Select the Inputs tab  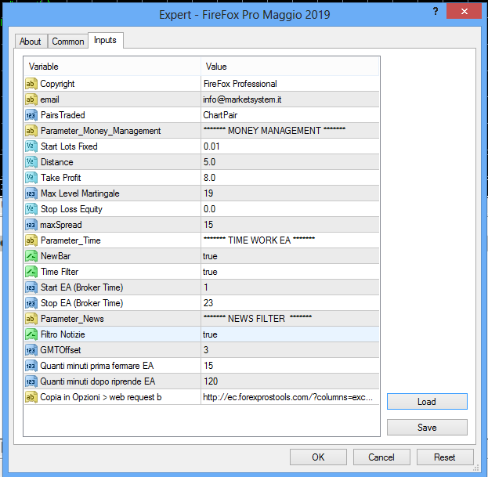[105, 40]
